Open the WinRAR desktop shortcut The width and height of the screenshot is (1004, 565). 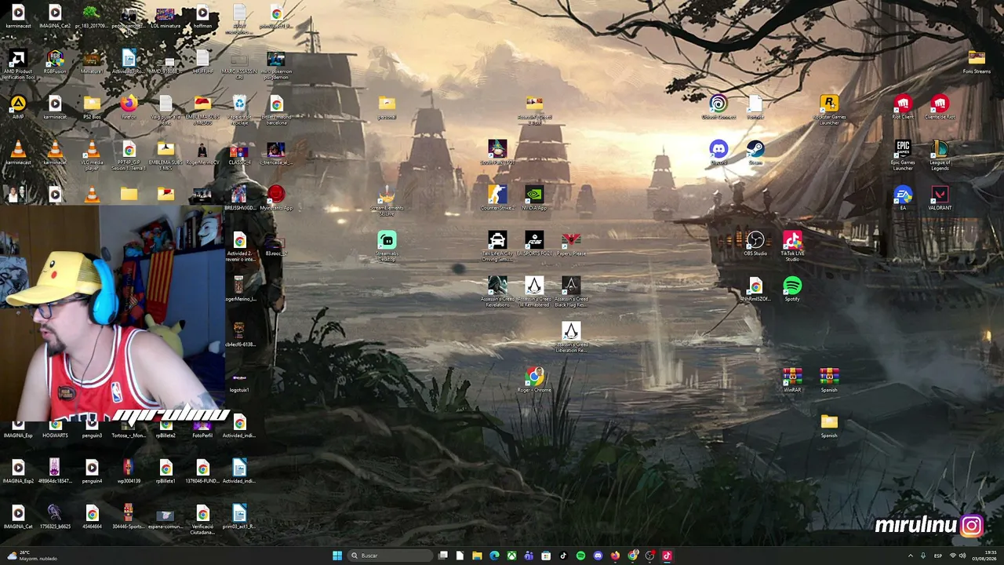coord(792,380)
